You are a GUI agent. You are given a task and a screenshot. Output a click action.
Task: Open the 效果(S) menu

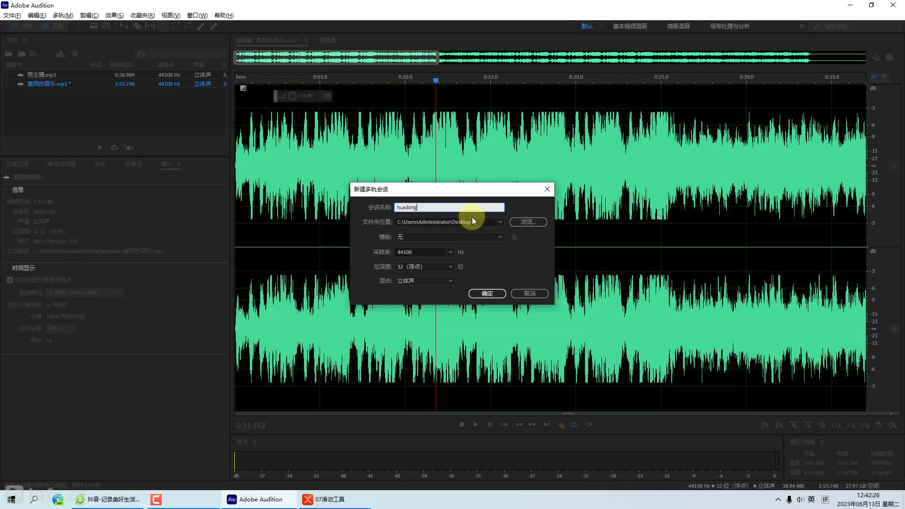click(115, 16)
